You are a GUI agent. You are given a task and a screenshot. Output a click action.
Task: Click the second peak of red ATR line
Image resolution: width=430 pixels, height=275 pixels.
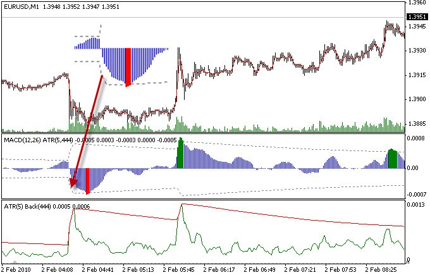tap(182, 204)
